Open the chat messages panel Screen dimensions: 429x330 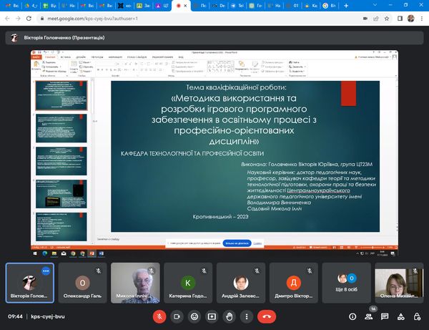(385, 316)
